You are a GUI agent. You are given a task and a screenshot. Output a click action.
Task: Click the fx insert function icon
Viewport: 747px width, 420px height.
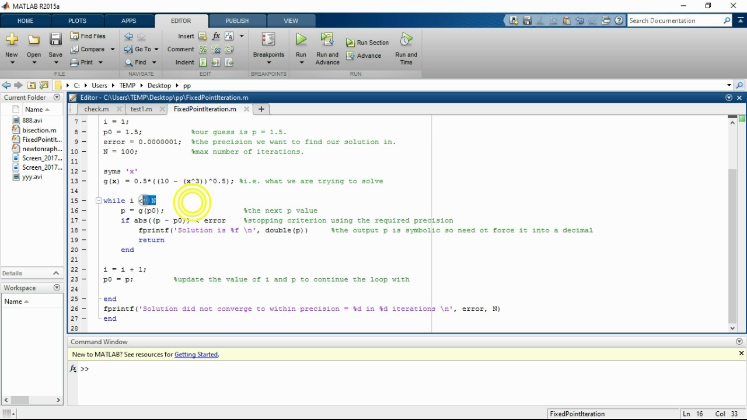click(x=216, y=36)
